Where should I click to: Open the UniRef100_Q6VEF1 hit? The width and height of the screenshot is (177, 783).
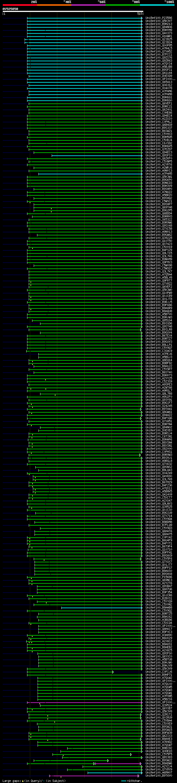click(159, 103)
